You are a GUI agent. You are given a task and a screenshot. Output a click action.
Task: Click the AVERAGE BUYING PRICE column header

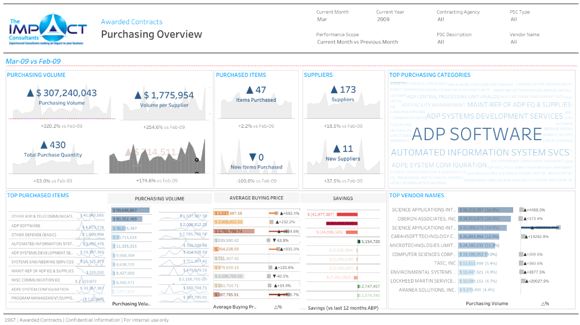pyautogui.click(x=257, y=198)
